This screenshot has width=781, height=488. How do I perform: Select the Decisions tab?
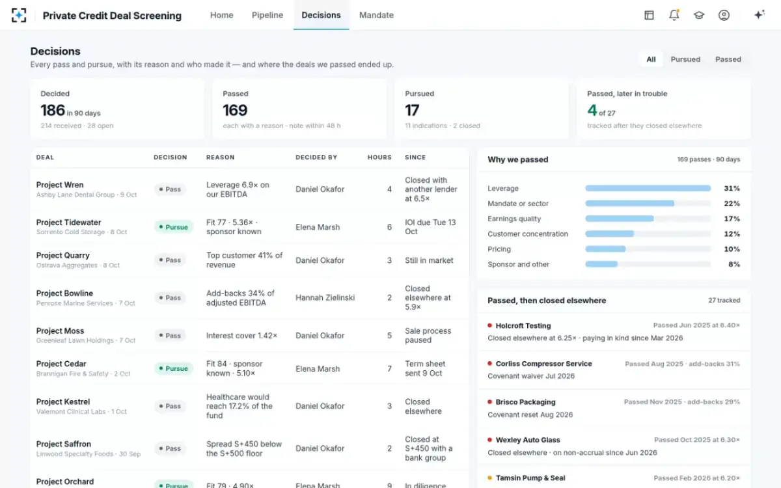click(321, 15)
